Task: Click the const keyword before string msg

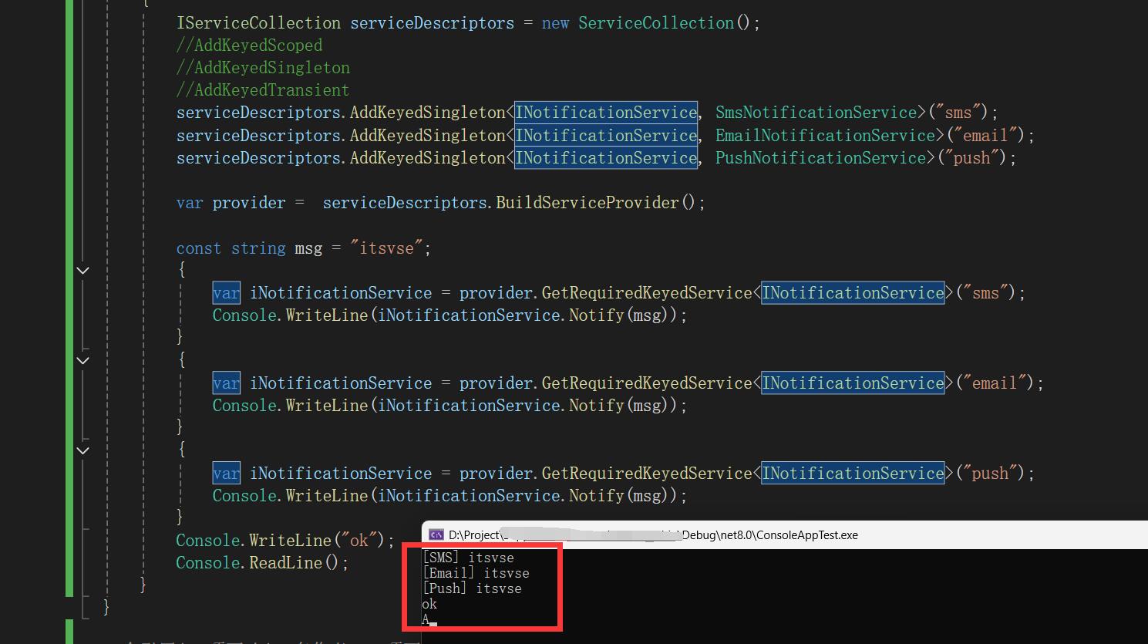Action: (x=198, y=248)
